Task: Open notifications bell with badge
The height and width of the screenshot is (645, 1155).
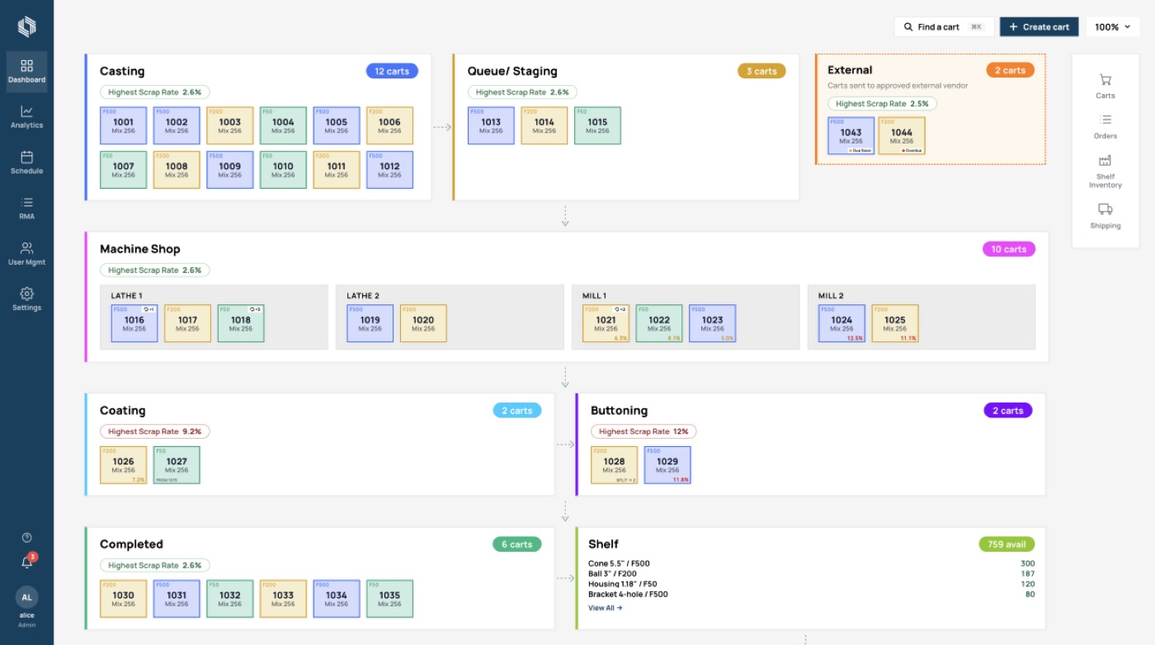Action: [27, 561]
